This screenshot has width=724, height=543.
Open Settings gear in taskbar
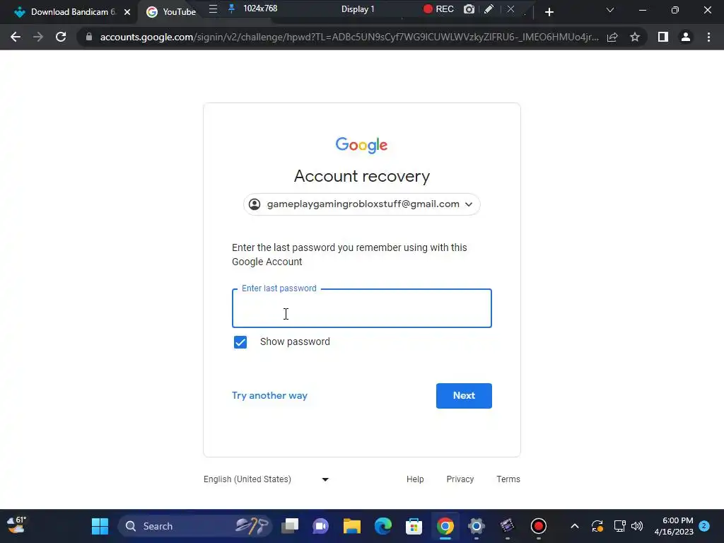pyautogui.click(x=476, y=526)
